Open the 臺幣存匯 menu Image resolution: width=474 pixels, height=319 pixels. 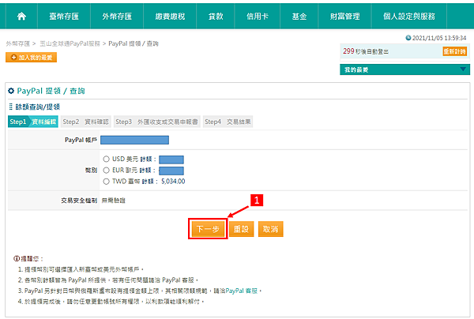pos(64,17)
